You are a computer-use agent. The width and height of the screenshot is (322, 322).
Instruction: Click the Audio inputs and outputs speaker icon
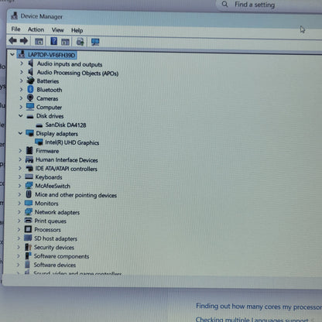pos(31,63)
